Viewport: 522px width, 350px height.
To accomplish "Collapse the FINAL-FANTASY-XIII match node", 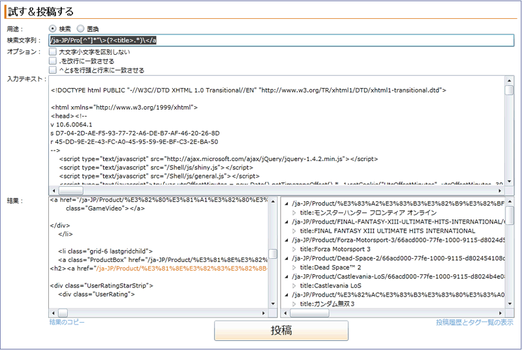I will point(286,222).
